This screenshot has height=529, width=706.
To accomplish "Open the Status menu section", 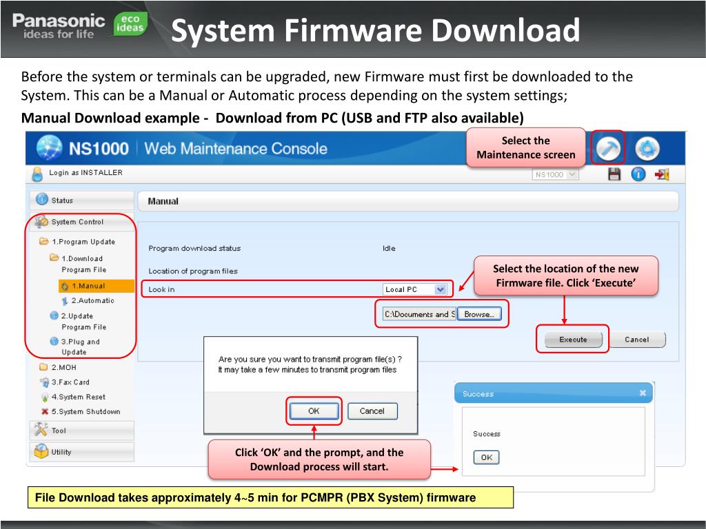I will coord(81,200).
